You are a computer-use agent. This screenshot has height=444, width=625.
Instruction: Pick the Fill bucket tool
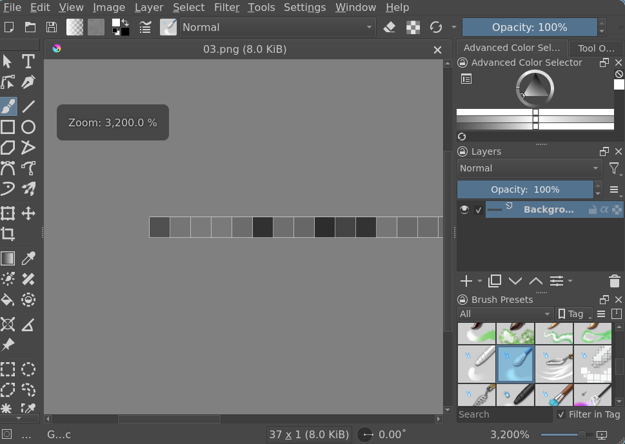8,300
